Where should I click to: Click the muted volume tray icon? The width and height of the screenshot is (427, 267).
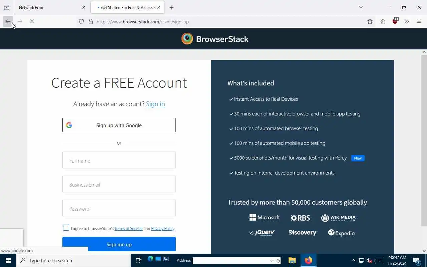click(369, 260)
